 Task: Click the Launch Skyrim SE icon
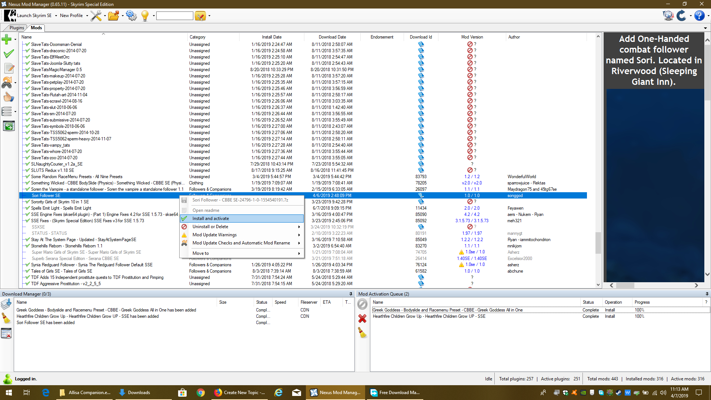(x=10, y=16)
